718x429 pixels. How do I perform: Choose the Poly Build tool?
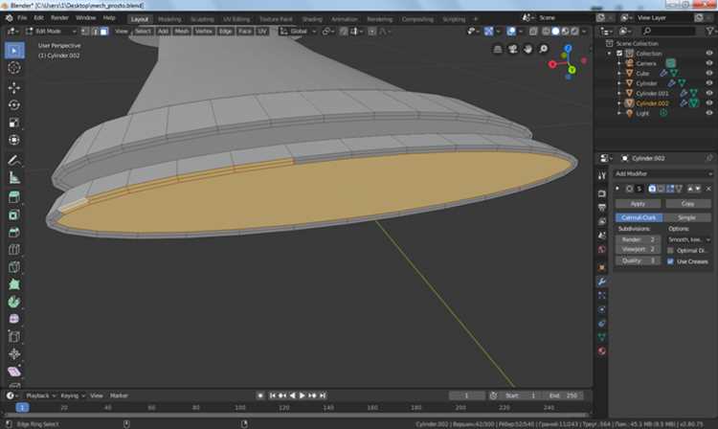point(14,284)
